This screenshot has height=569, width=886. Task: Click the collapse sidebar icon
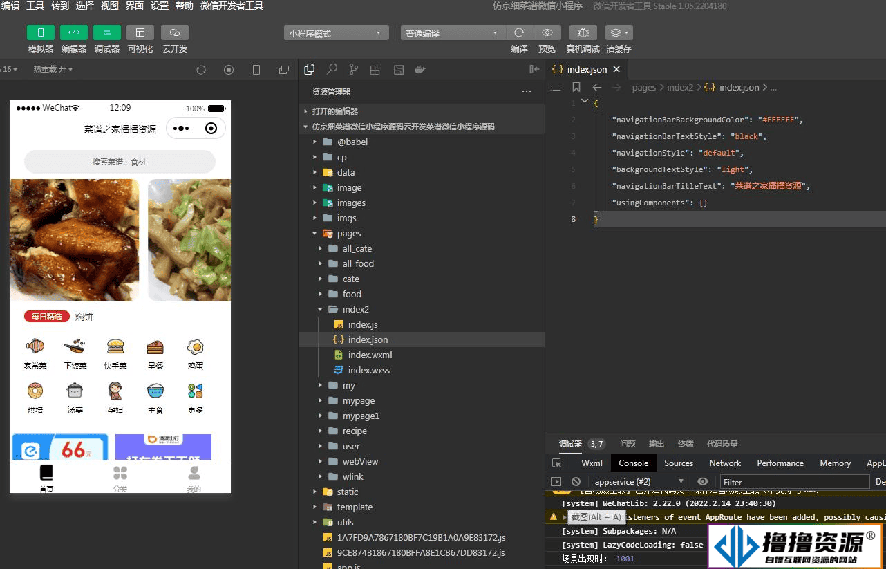click(x=534, y=69)
